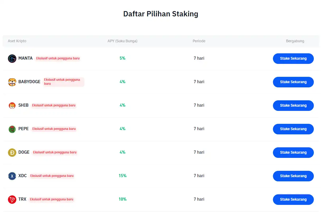Stake MANTA via its Stake Sekarang button
The width and height of the screenshot is (327, 212).
tap(293, 58)
